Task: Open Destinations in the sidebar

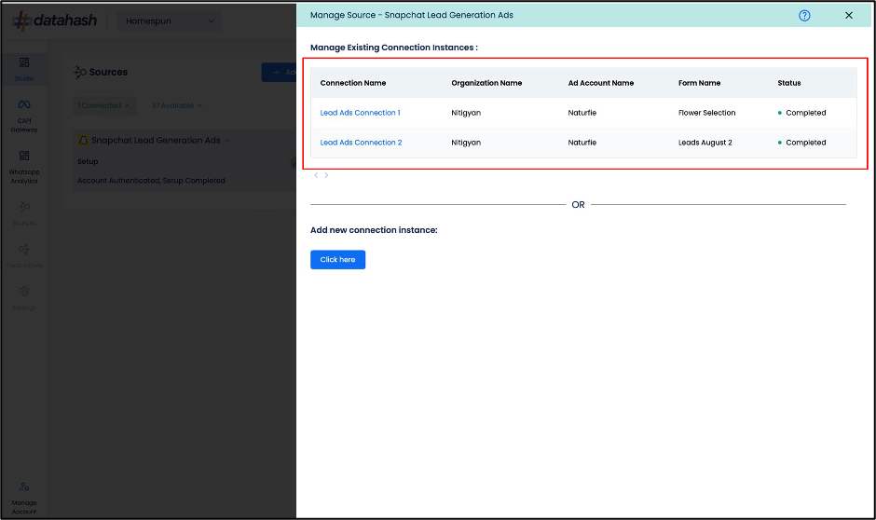Action: tap(24, 256)
